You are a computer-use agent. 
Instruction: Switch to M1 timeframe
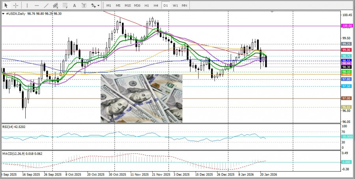click(109, 5)
